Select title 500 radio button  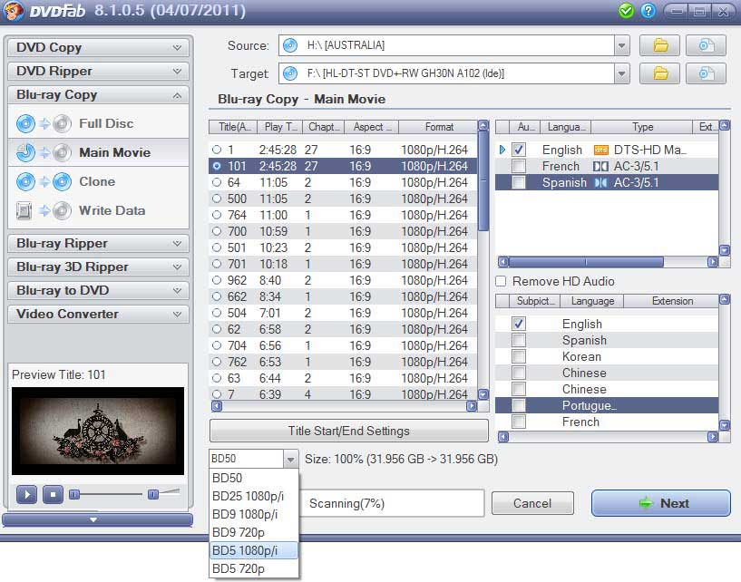(217, 199)
